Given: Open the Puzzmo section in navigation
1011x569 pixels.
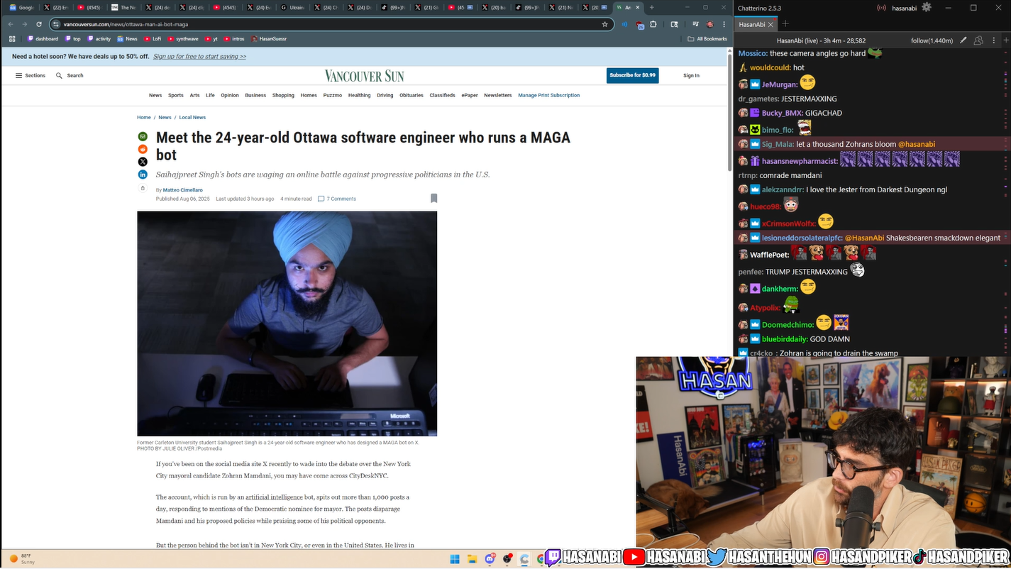Looking at the screenshot, I should pyautogui.click(x=333, y=95).
